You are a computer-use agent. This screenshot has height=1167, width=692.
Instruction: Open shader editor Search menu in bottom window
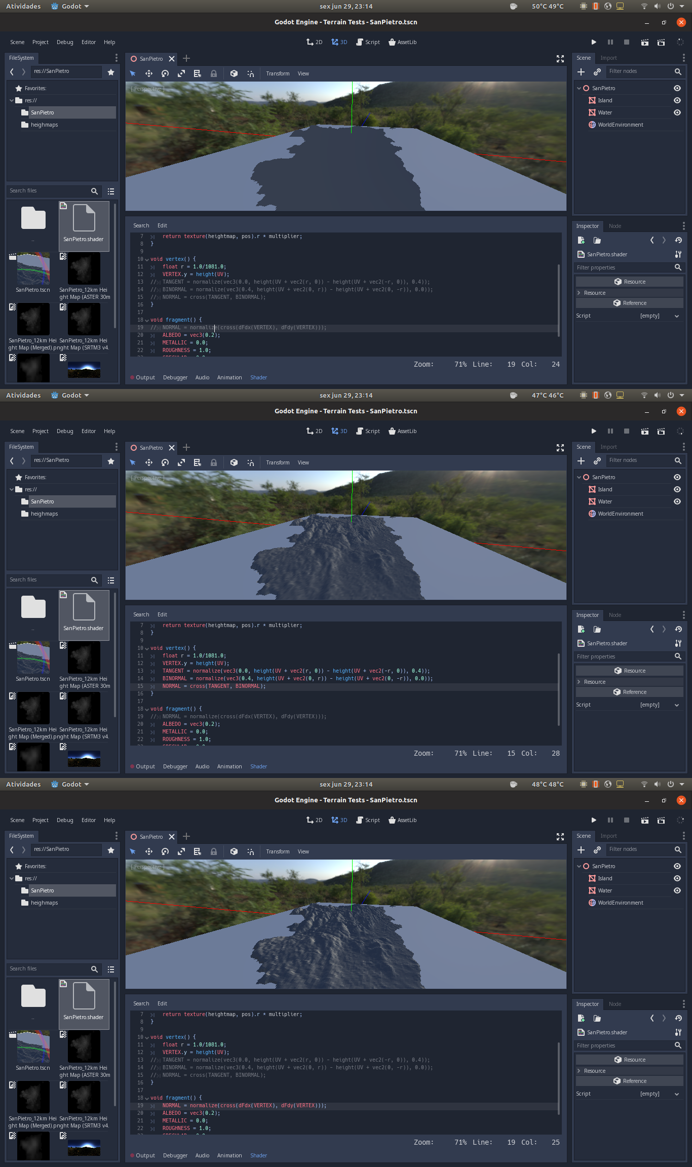click(x=141, y=1003)
